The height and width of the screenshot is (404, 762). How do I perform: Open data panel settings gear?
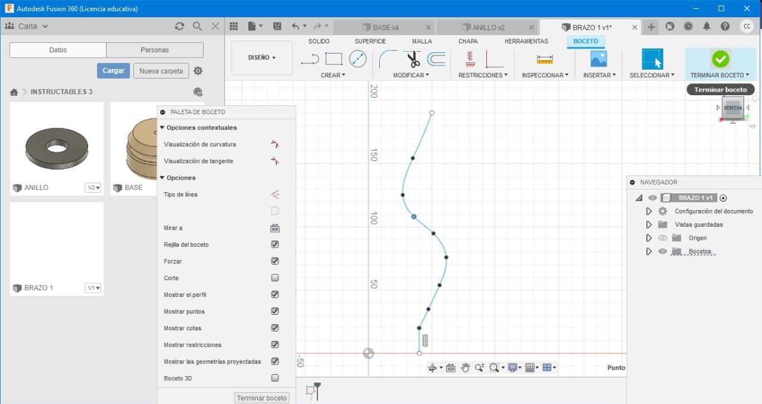tap(198, 71)
